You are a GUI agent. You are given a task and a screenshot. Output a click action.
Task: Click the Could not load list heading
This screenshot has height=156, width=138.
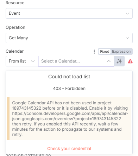(69, 77)
